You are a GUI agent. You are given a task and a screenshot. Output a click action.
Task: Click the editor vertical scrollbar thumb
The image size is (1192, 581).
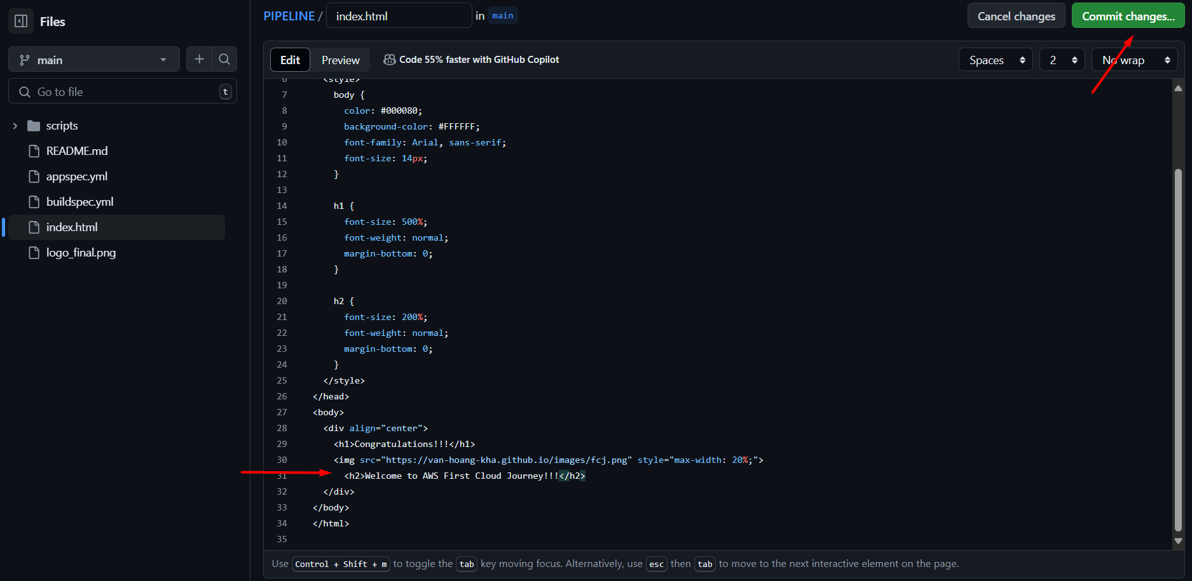1178,349
